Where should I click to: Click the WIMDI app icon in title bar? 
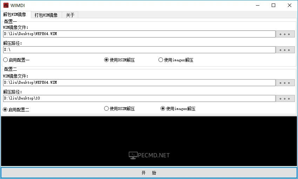pos(6,5)
